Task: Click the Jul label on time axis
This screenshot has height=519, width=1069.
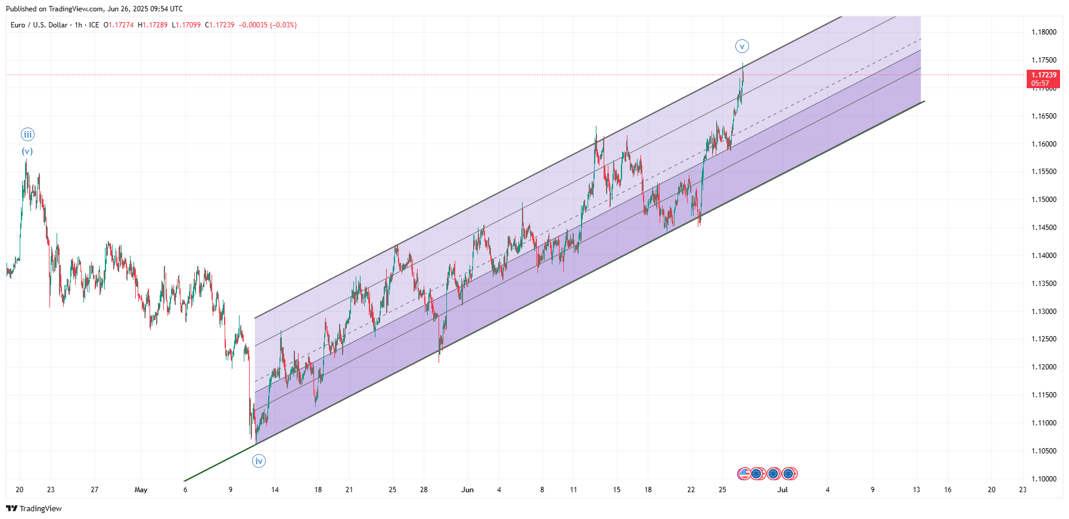Action: coord(782,490)
